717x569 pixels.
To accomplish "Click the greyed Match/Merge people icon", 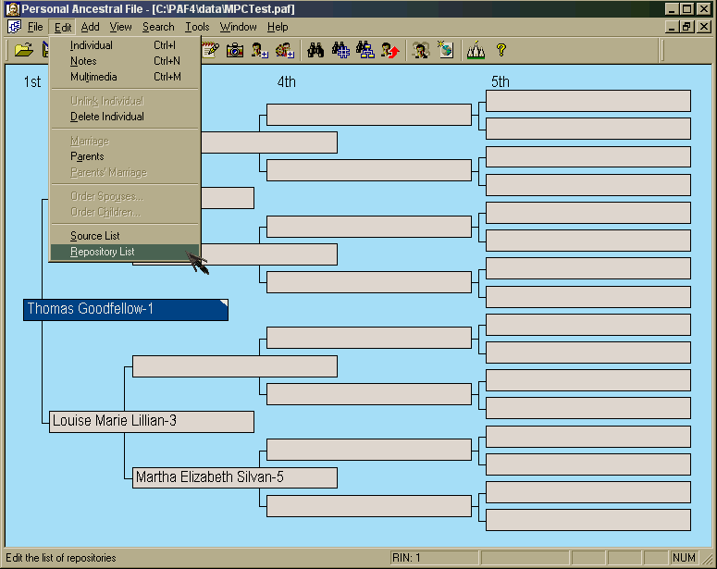I will click(x=421, y=50).
